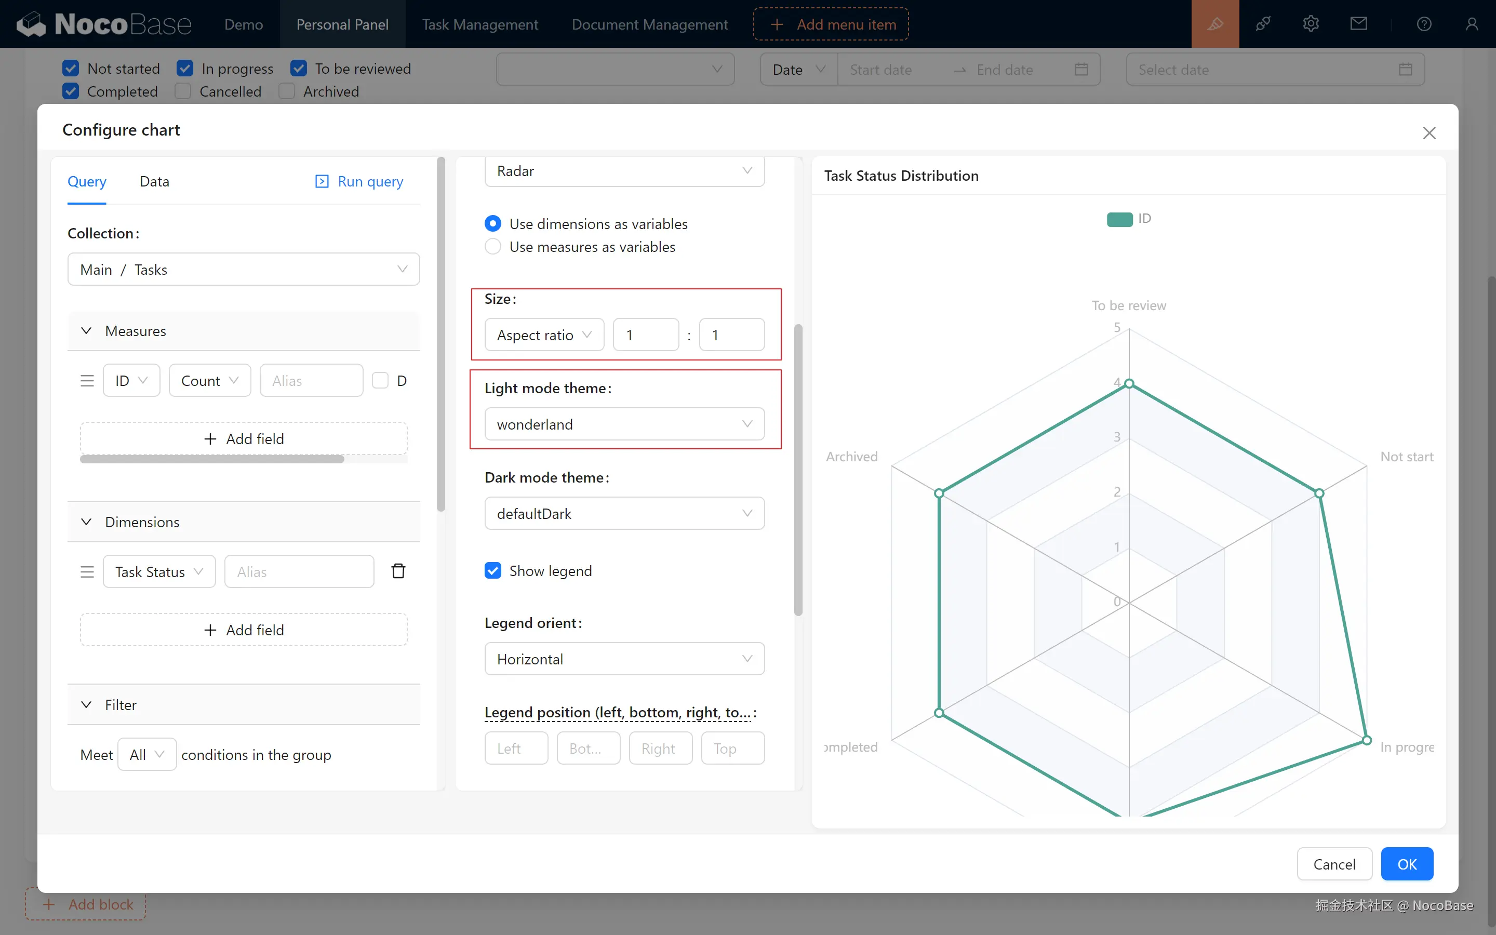Screen dimensions: 1496x935
Task: Switch to the Data tab
Action: [x=154, y=181]
